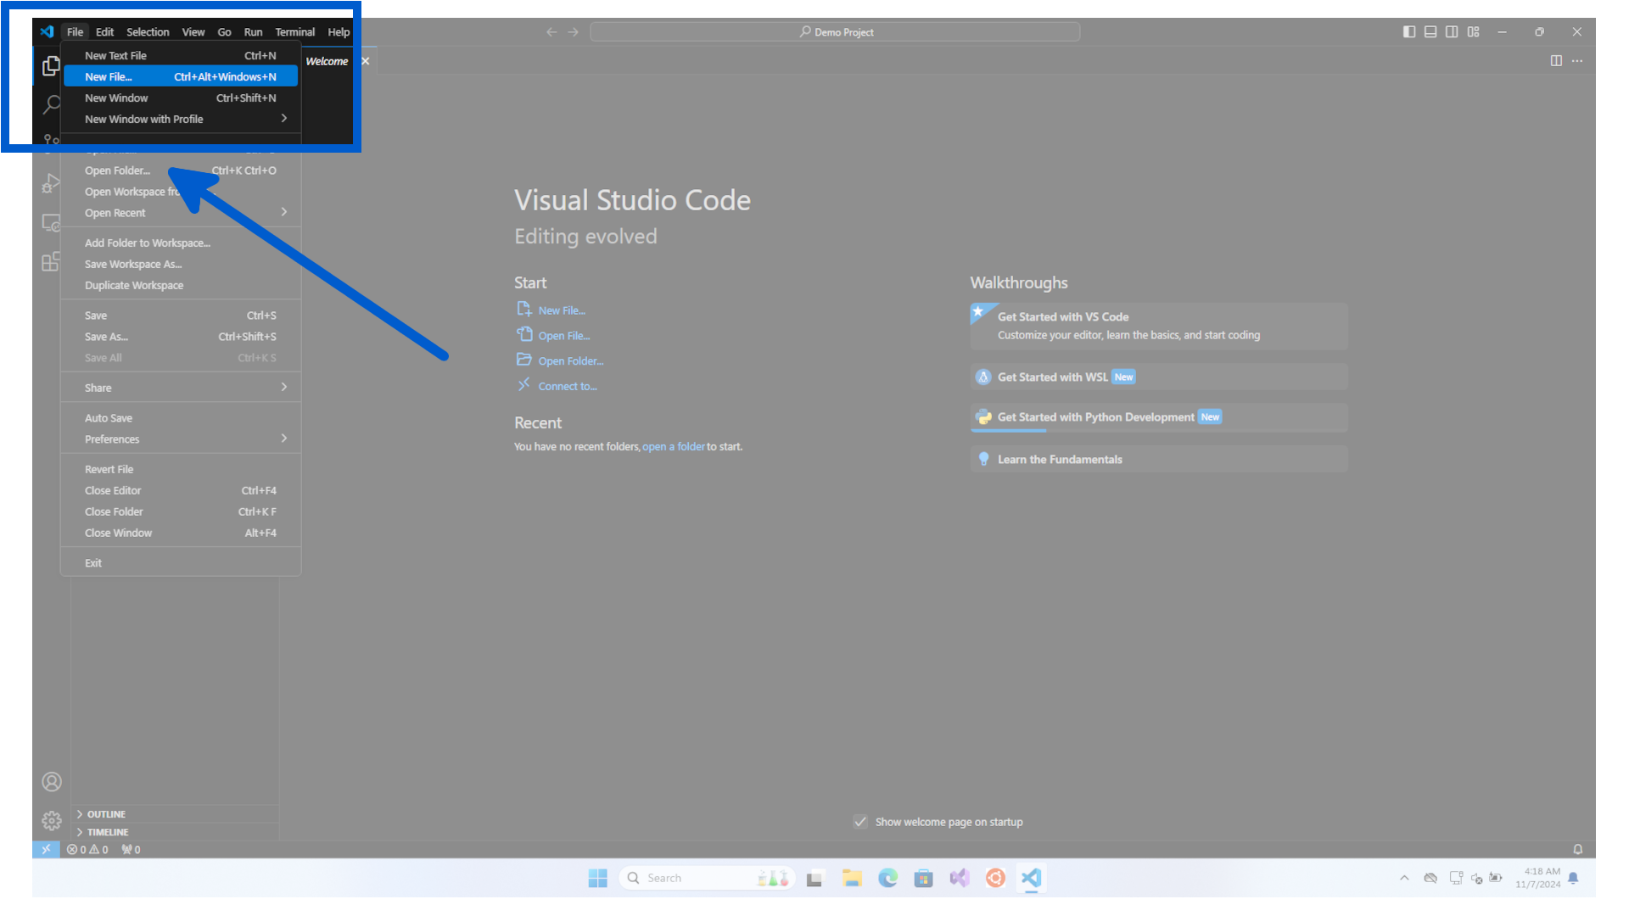
Task: Open the Manage gear icon
Action: 51,820
